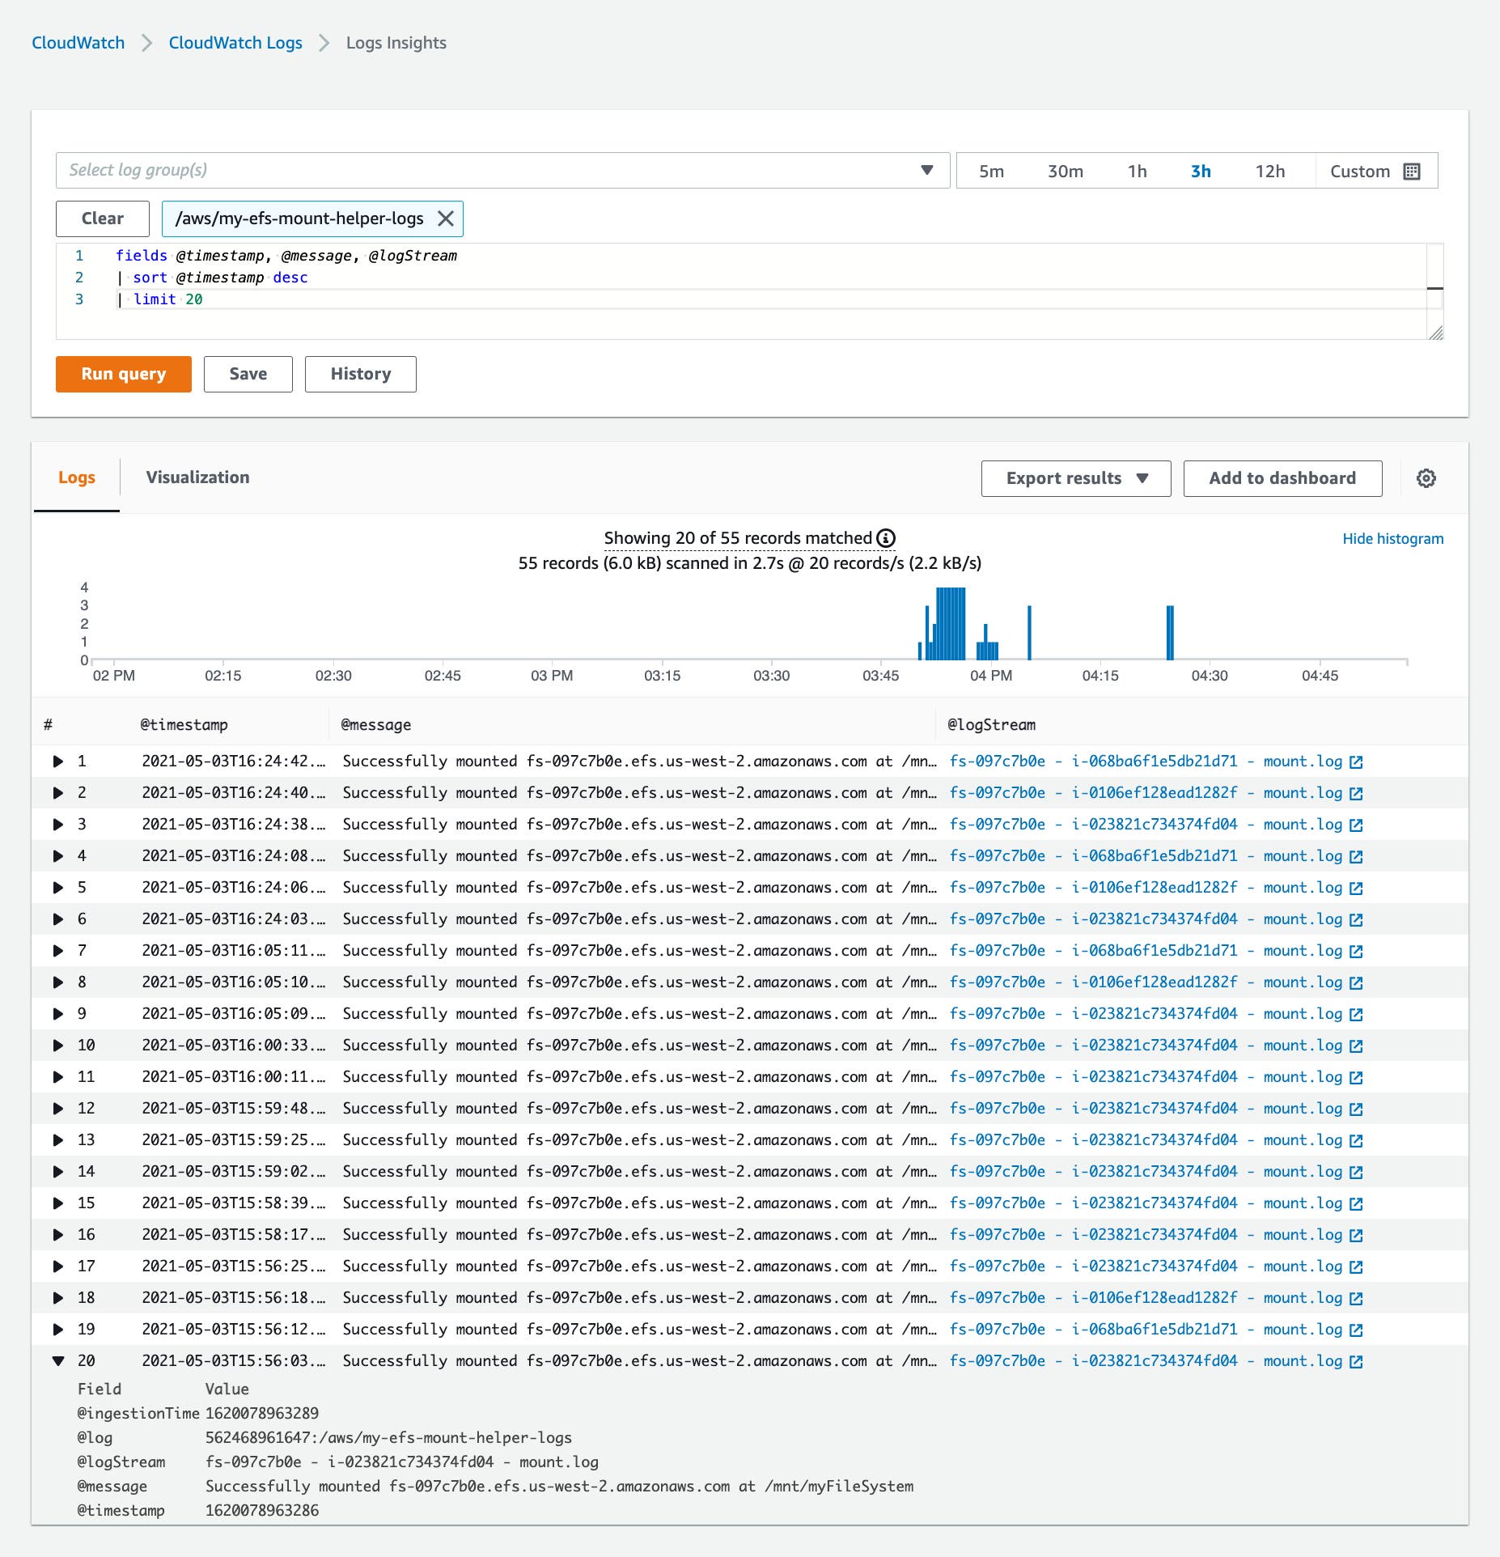Open the Custom date range calendar icon
This screenshot has width=1500, height=1557.
pos(1411,171)
